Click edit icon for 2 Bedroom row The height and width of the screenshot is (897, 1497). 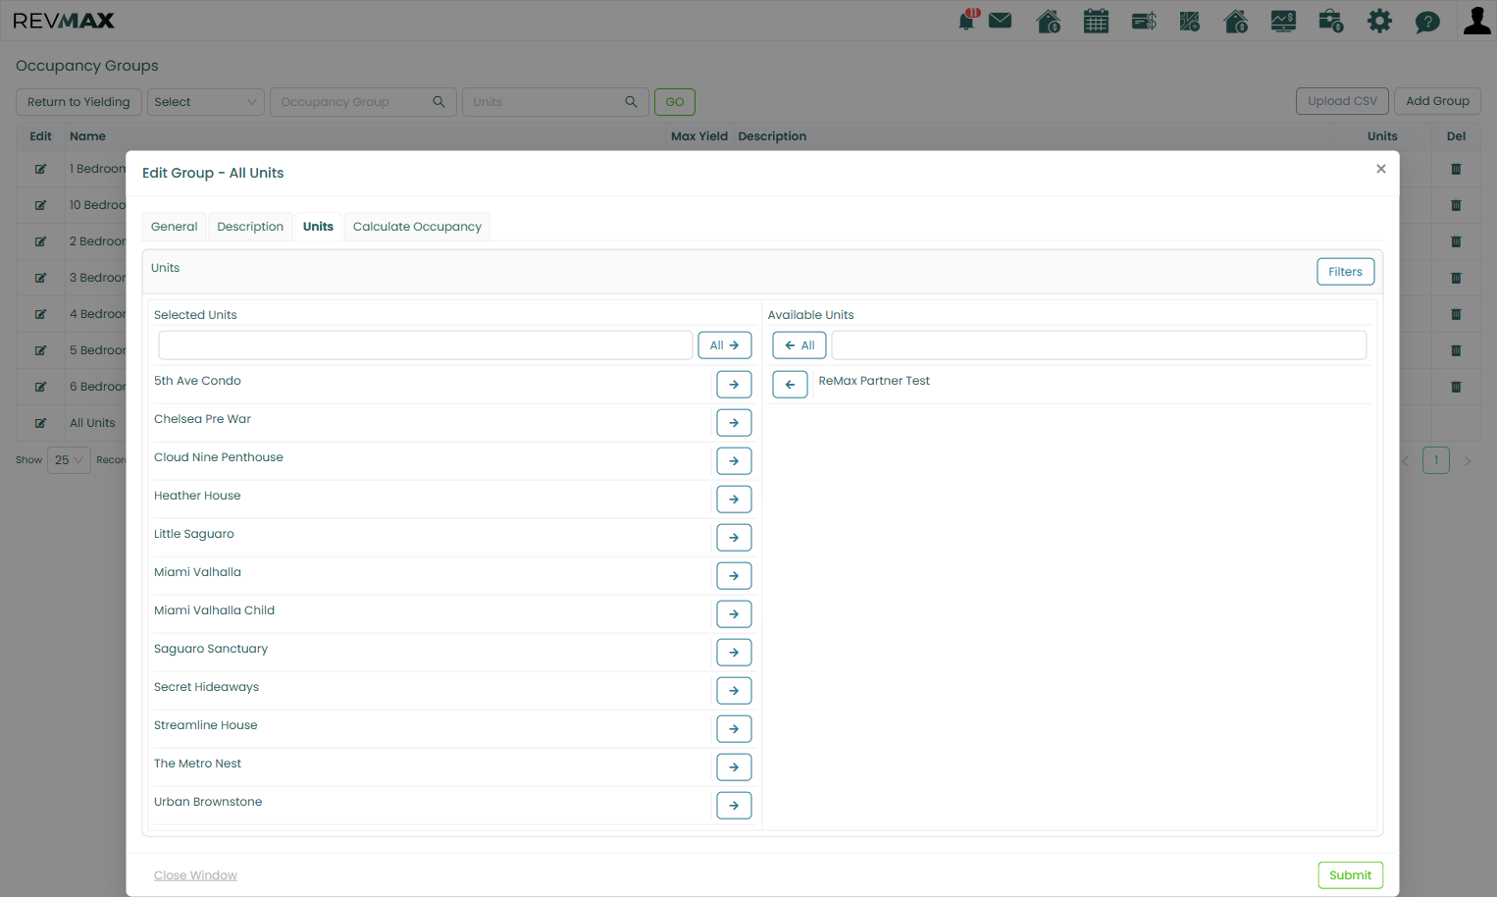tap(40, 241)
